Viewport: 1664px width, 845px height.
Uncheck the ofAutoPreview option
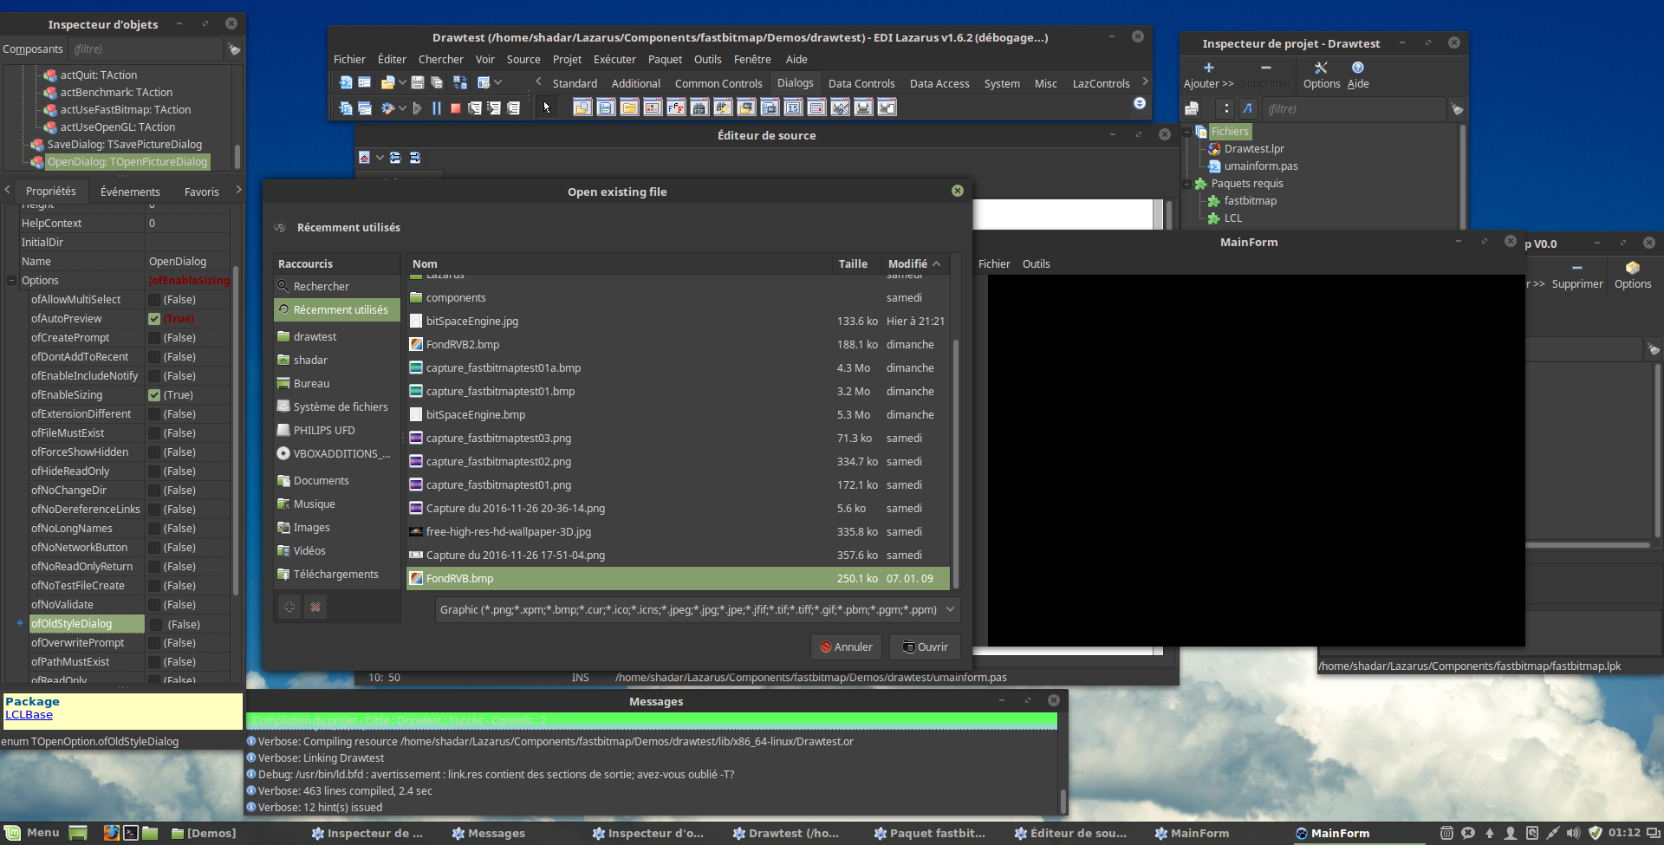[x=154, y=319]
